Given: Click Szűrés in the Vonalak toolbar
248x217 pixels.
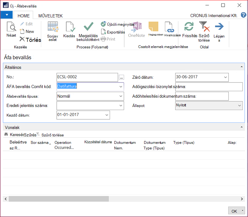Looking at the screenshot, I should point(30,135).
